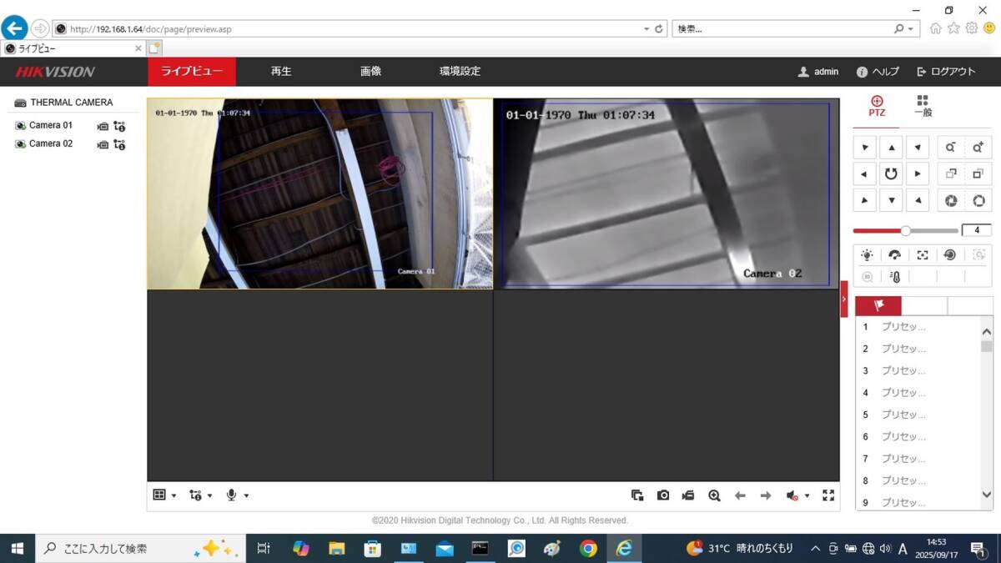Image resolution: width=1001 pixels, height=563 pixels.
Task: Change stream type for Camera 02
Action: [119, 144]
